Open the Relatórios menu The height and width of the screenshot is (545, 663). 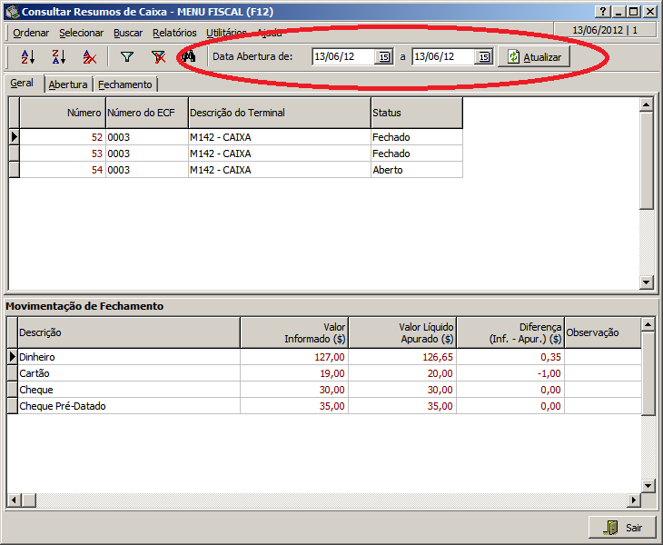tap(174, 33)
